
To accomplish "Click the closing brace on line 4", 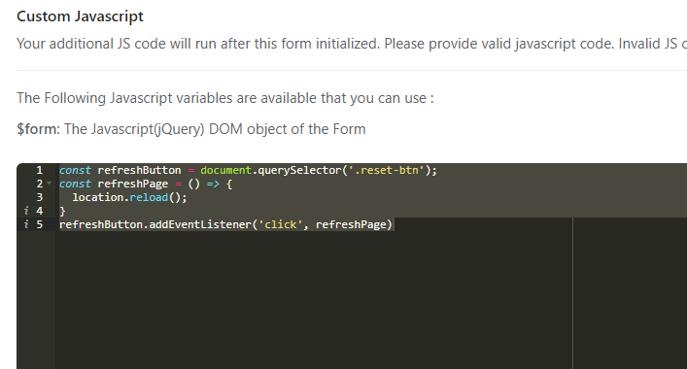I will click(x=62, y=212).
